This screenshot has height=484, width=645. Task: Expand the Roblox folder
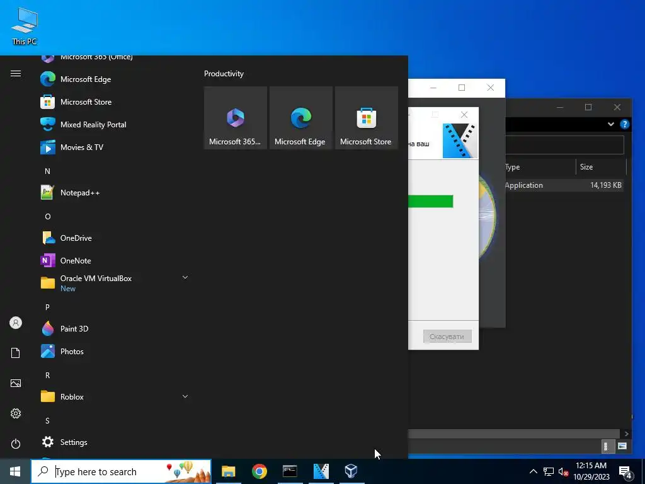[x=185, y=396]
